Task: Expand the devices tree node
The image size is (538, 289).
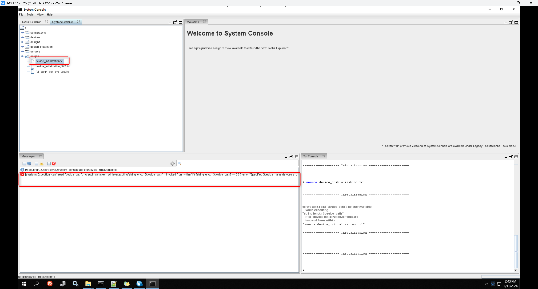Action: pos(23,37)
